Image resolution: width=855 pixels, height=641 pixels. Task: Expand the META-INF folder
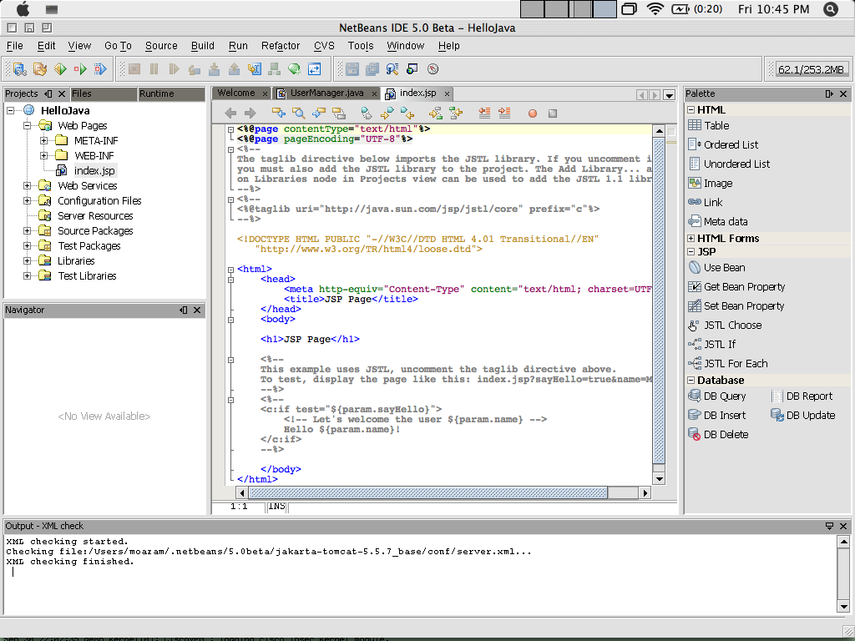[x=43, y=140]
